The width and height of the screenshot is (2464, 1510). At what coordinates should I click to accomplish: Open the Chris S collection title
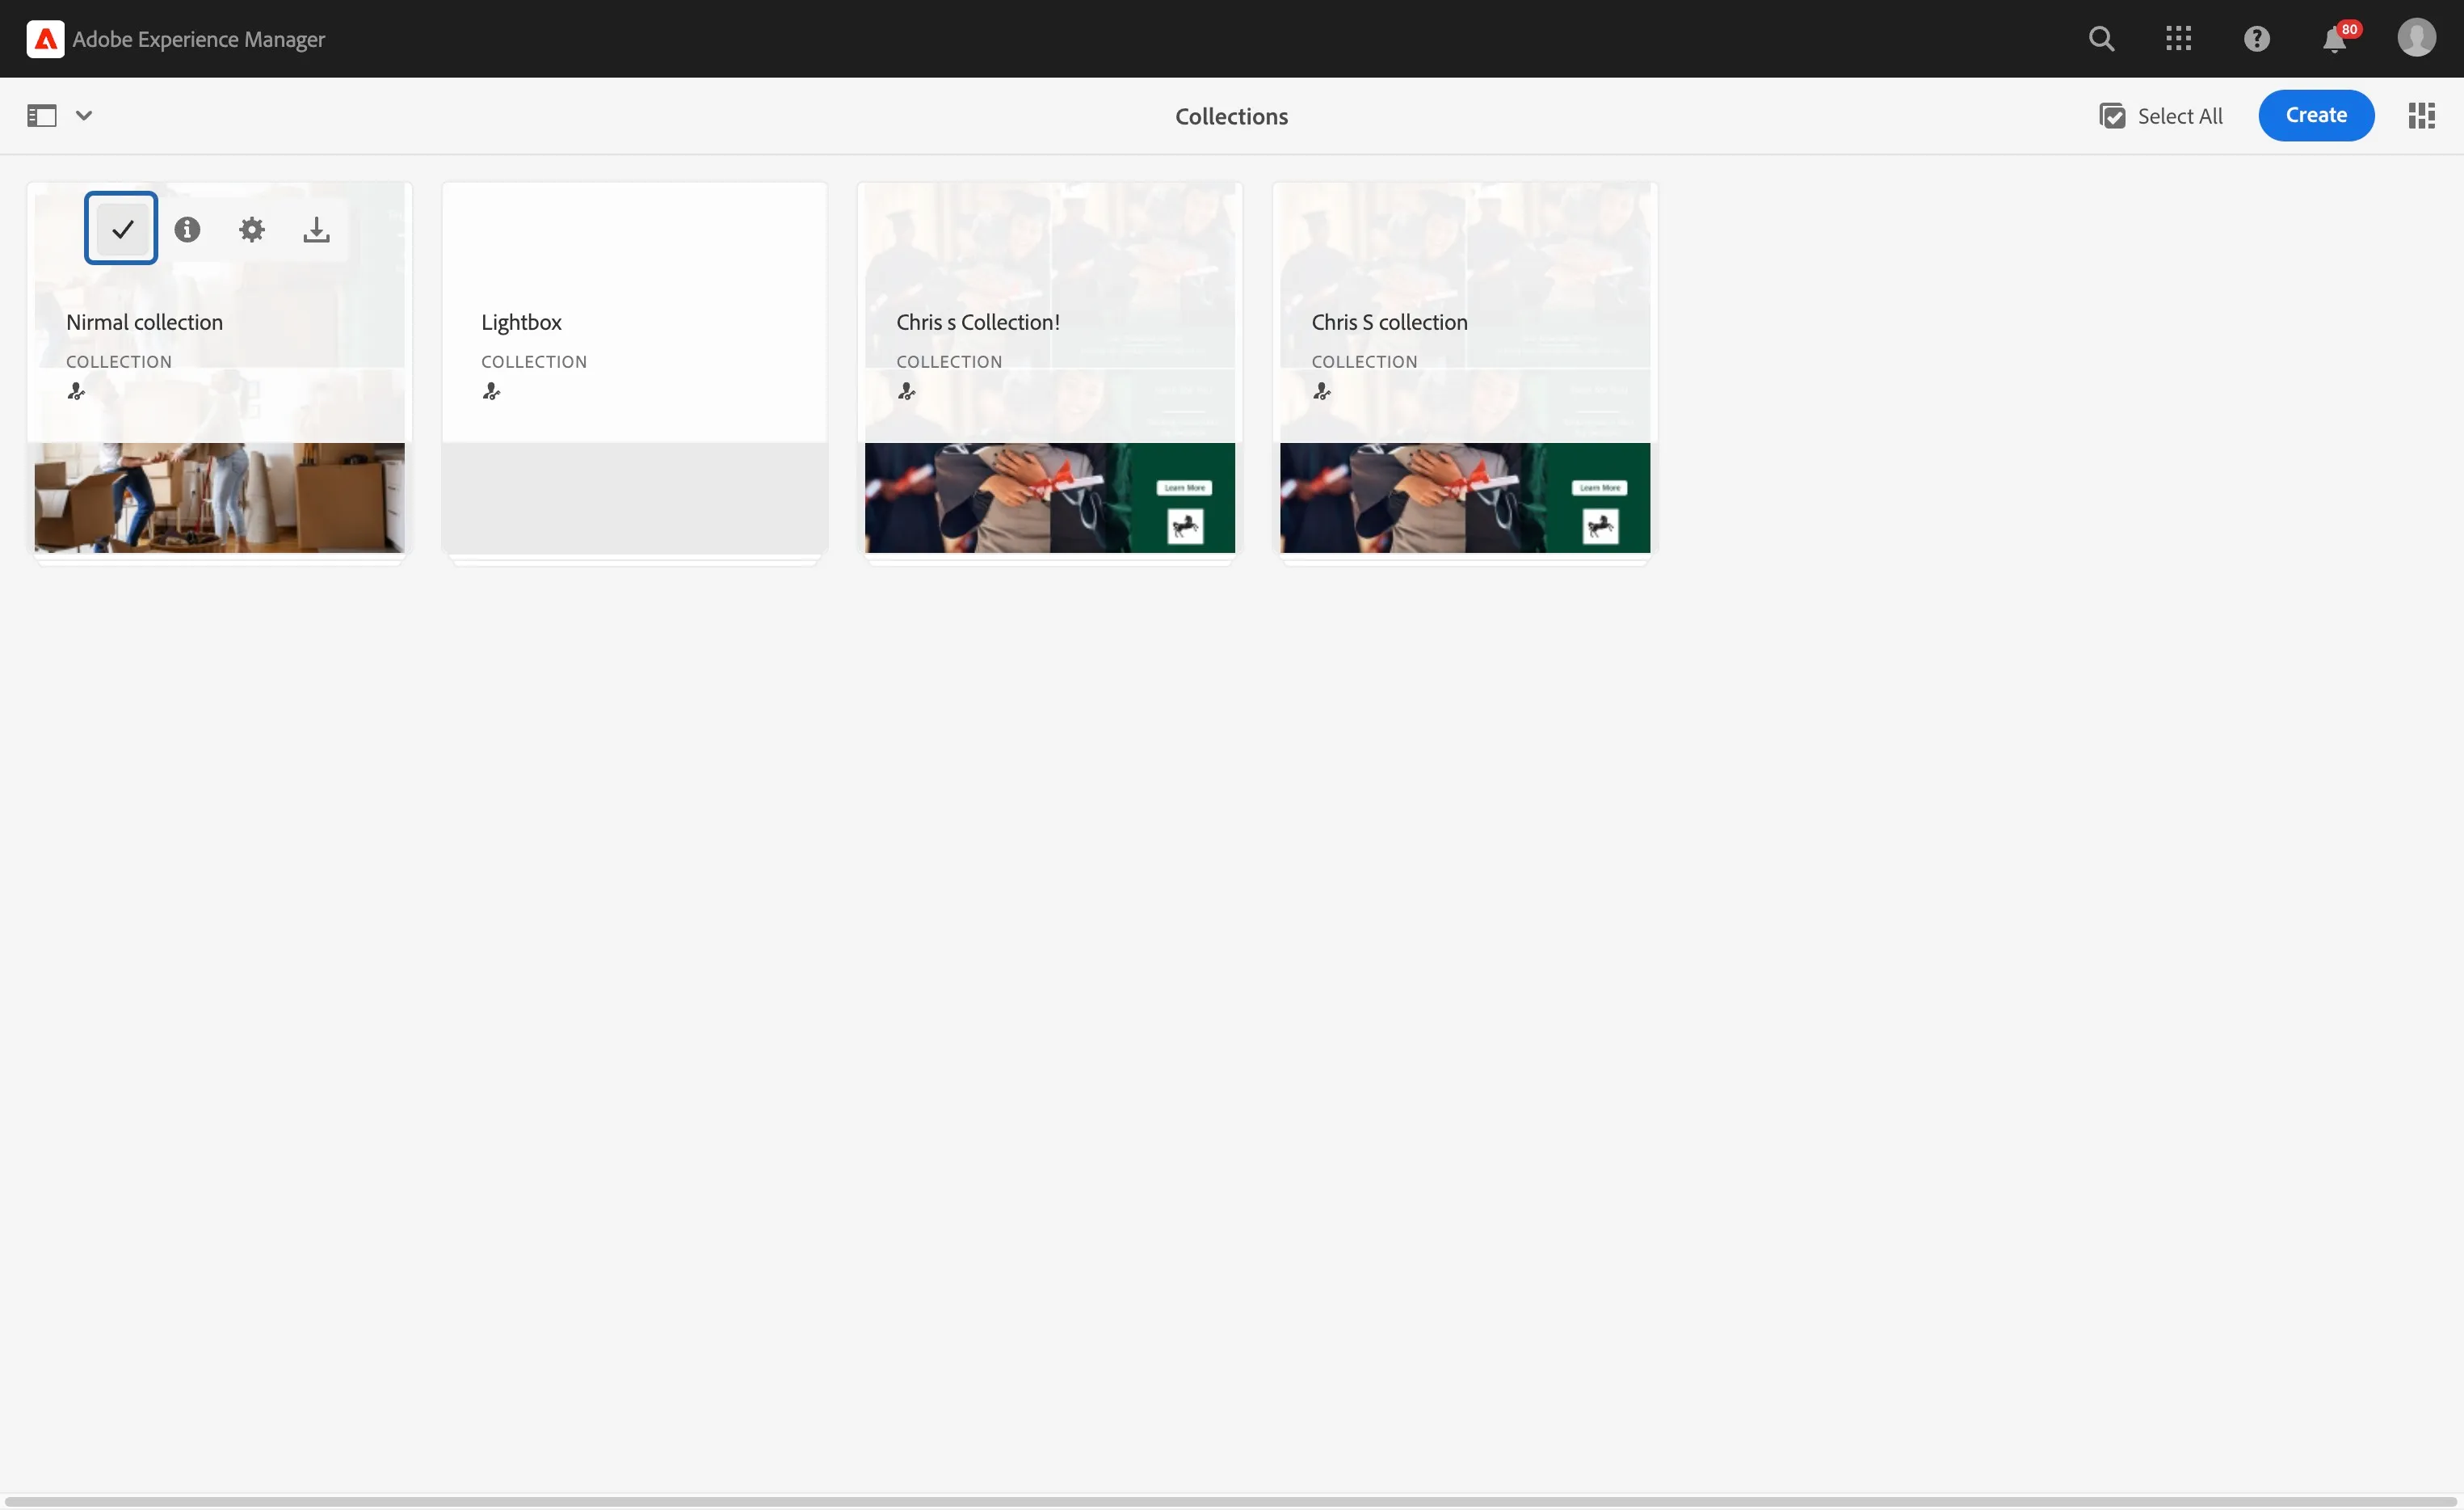[1389, 323]
